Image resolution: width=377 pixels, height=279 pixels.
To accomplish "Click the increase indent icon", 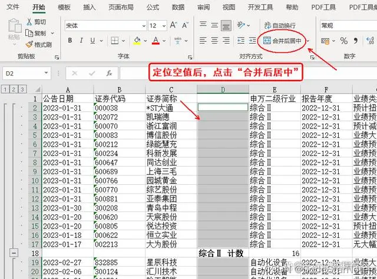I will click(x=252, y=41).
